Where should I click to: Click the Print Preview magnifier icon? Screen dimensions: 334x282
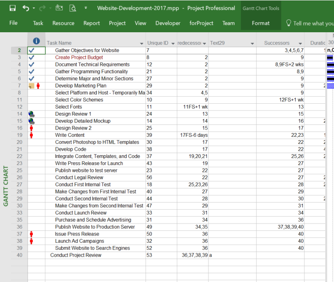pyautogui.click(x=72, y=8)
